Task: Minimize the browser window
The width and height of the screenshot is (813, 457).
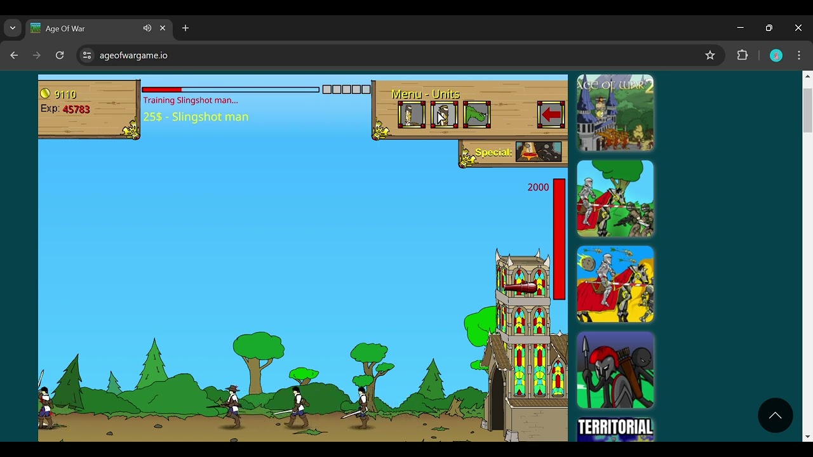Action: pyautogui.click(x=740, y=28)
